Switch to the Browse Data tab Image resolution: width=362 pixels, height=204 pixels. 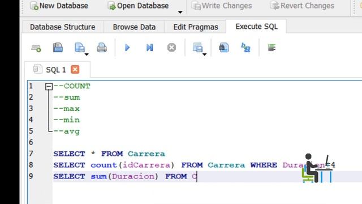(x=134, y=27)
